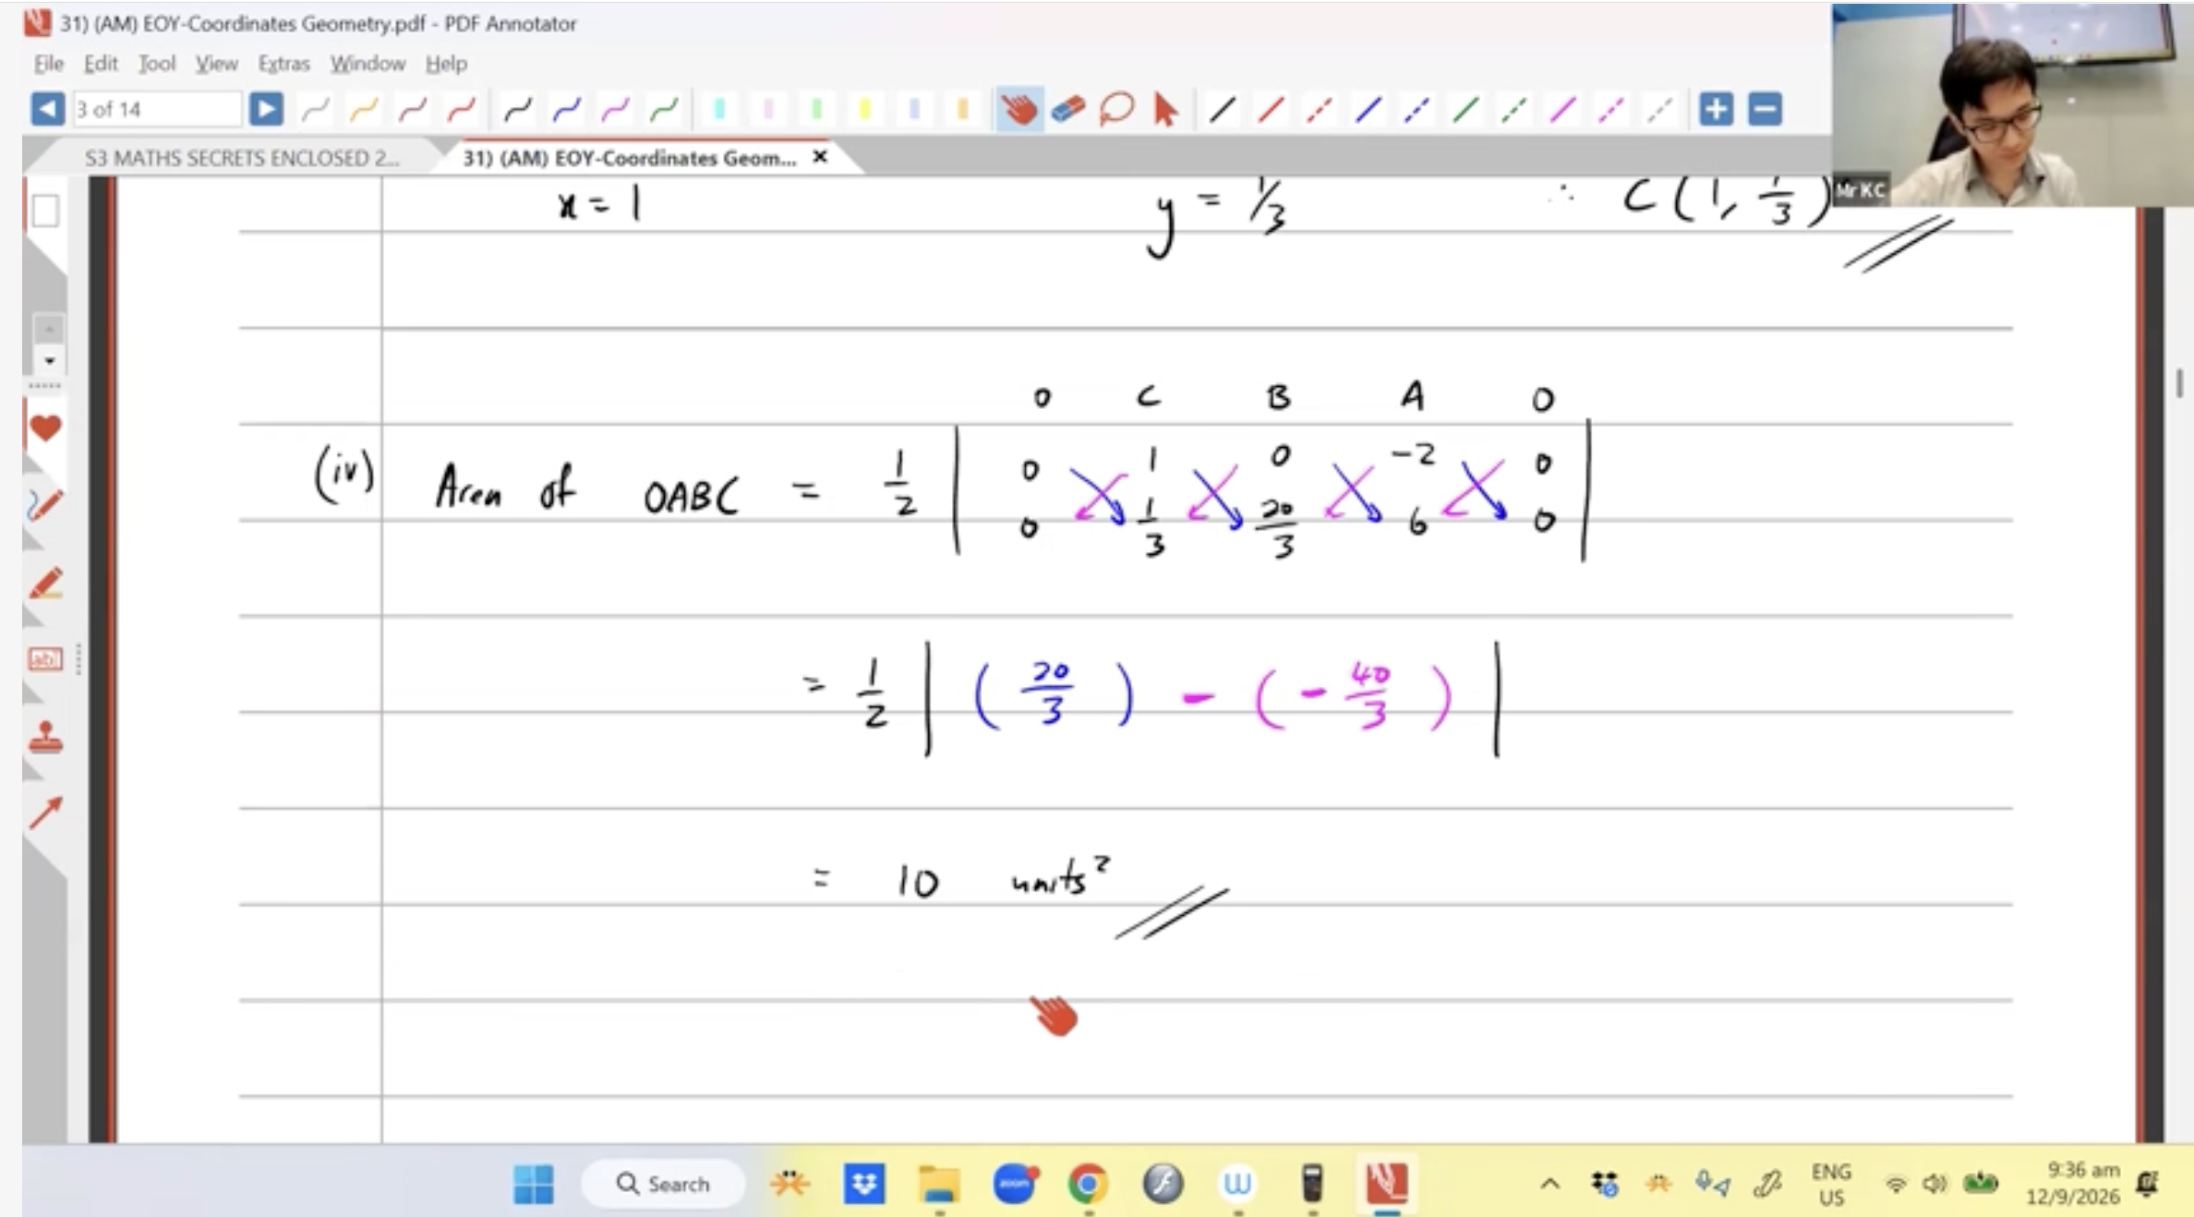2194x1217 pixels.
Task: Pick the yellow highlighter swatch
Action: tap(865, 110)
